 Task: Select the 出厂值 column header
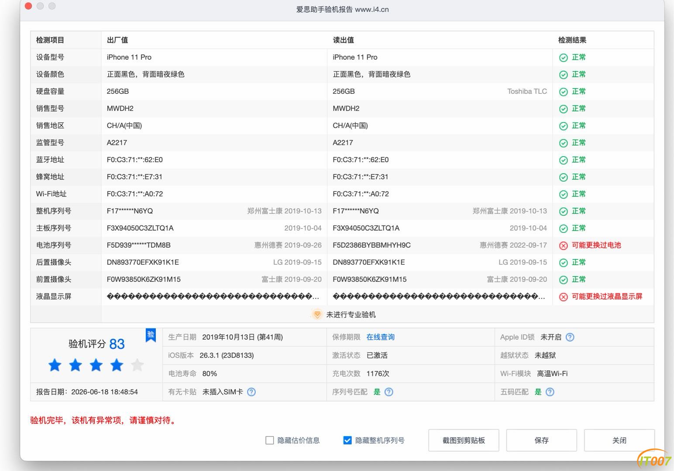[117, 40]
